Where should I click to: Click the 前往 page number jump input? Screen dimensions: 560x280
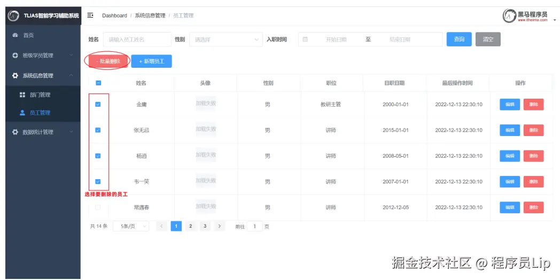255,227
